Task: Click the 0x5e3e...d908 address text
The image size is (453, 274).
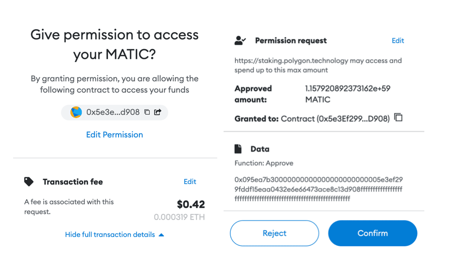Action: 113,112
